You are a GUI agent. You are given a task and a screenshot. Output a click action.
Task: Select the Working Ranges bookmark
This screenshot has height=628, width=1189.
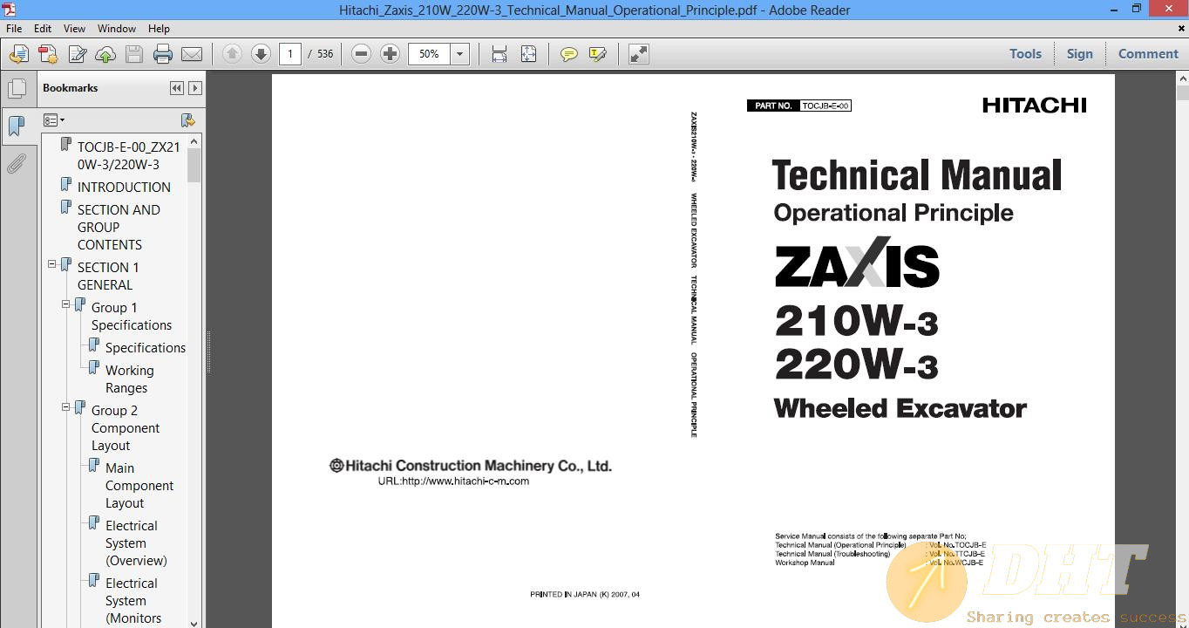[129, 379]
